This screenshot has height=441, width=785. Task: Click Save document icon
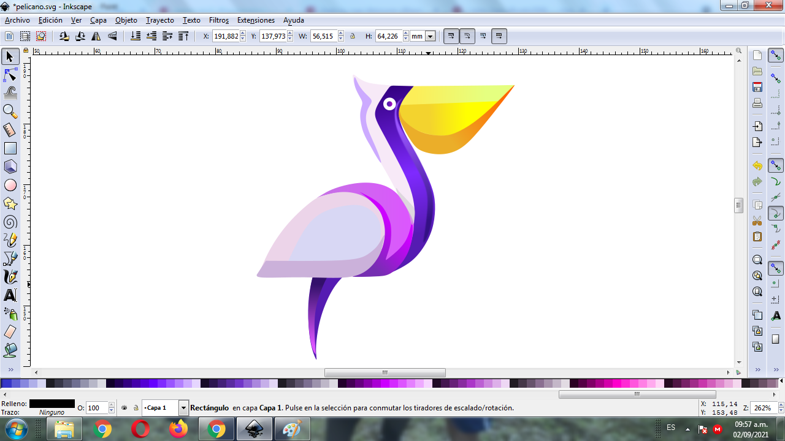[x=757, y=87]
